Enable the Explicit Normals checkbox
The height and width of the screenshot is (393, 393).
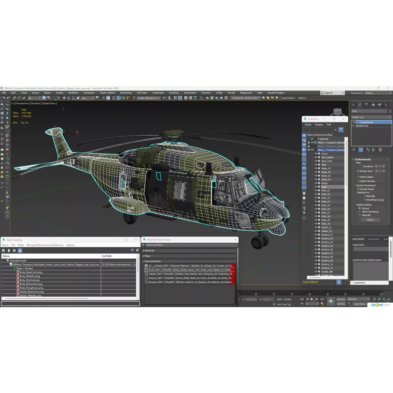358,181
